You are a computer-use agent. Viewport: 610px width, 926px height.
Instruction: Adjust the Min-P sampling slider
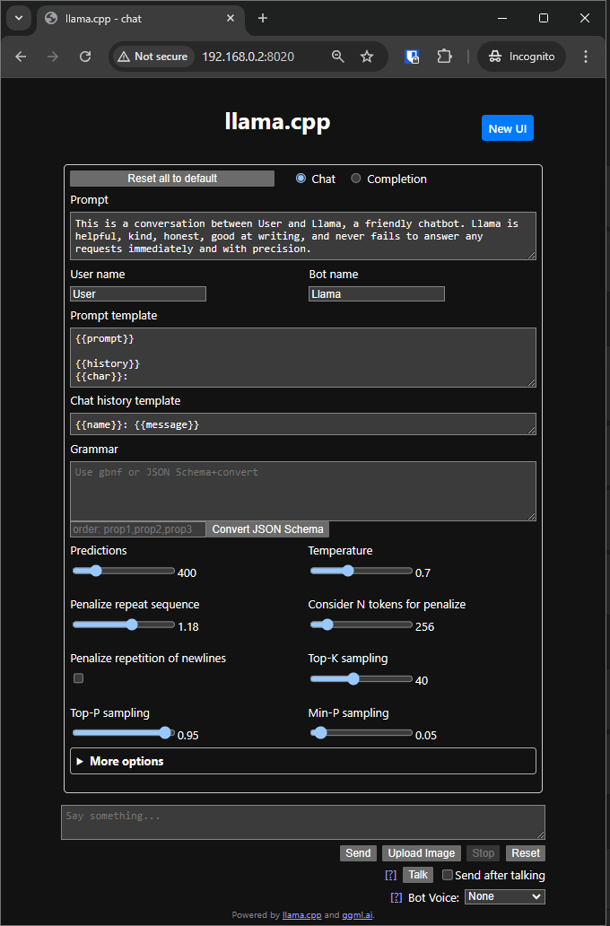click(361, 733)
